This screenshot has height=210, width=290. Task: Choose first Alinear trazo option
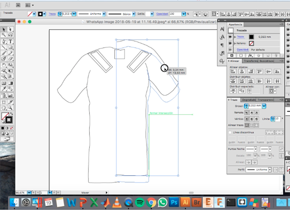[247, 125]
